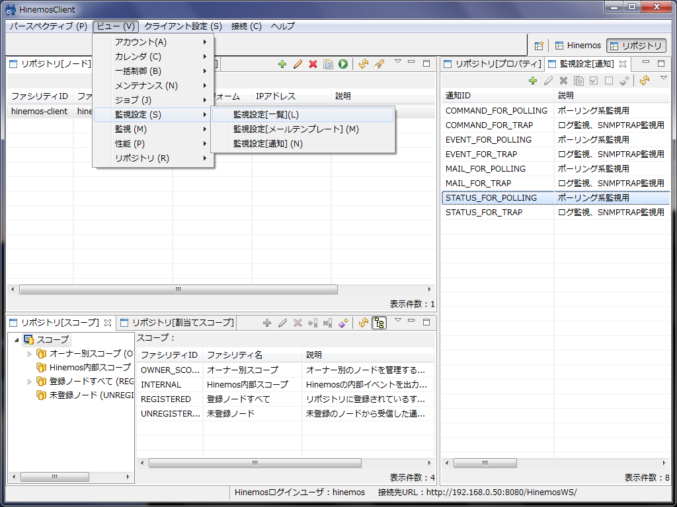Open the scope panel view menu triangle
Image resolution: width=677 pixels, height=507 pixels.
398,320
